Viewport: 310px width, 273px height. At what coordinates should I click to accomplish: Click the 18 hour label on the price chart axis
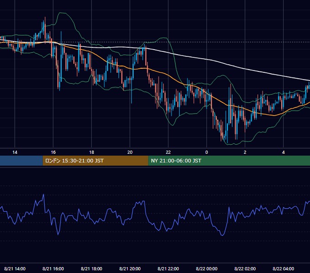click(92, 152)
